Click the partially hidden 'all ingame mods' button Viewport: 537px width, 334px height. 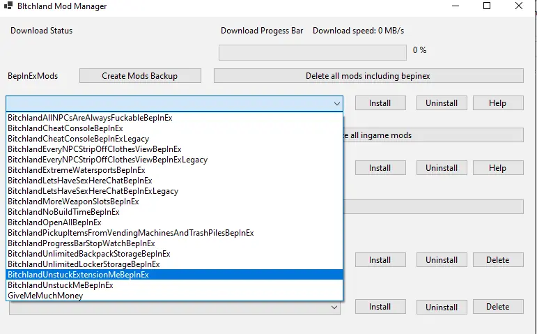point(433,135)
